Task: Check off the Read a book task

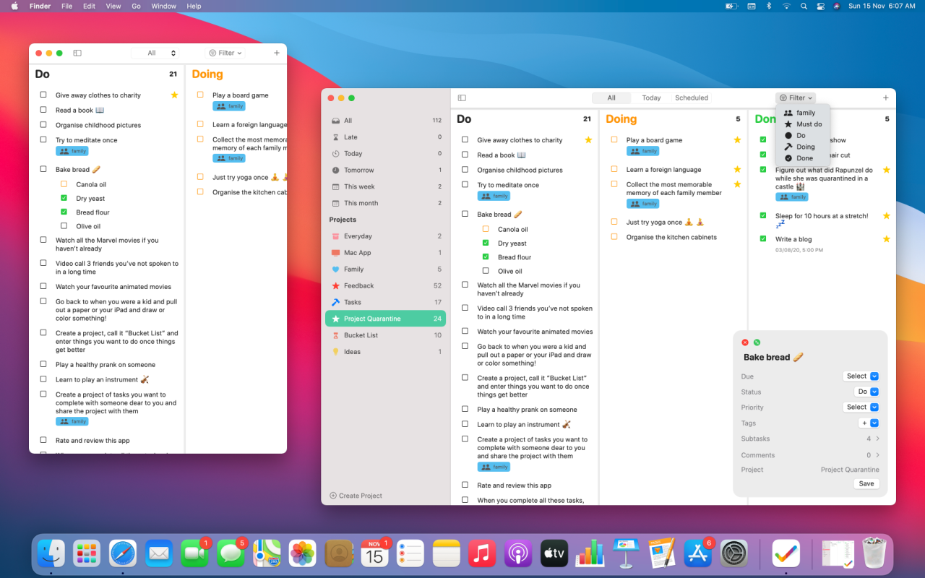Action: point(465,155)
